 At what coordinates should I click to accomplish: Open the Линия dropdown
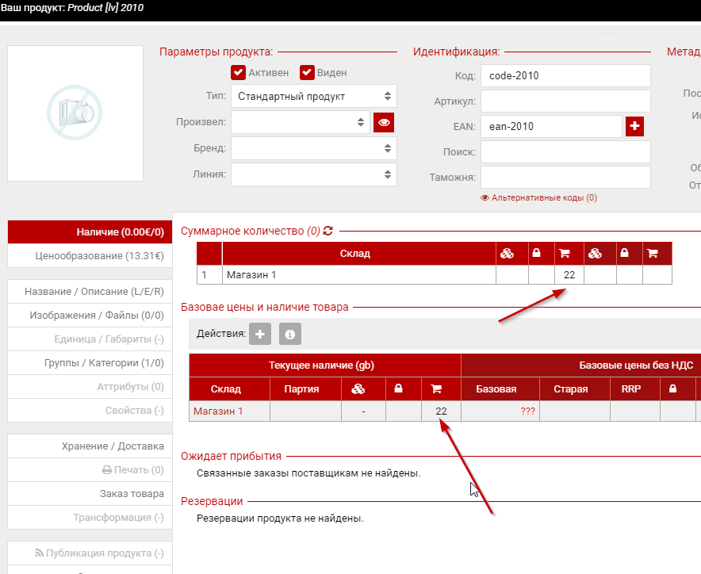point(313,174)
